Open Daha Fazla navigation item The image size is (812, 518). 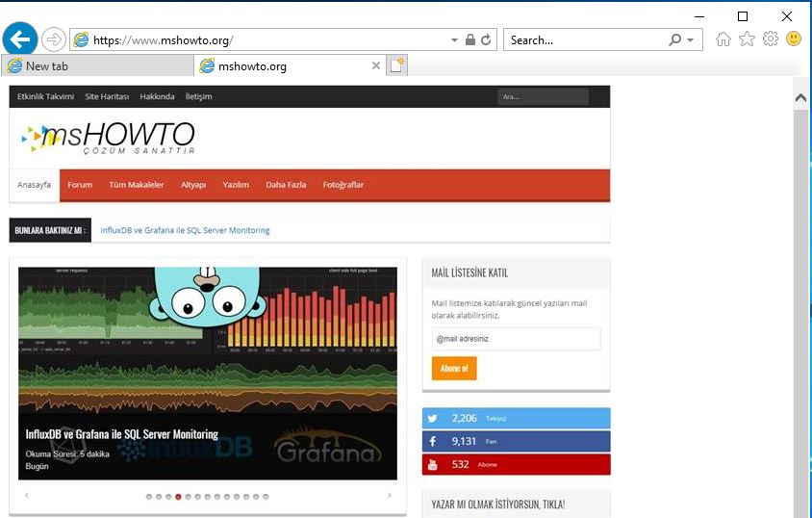pyautogui.click(x=286, y=185)
